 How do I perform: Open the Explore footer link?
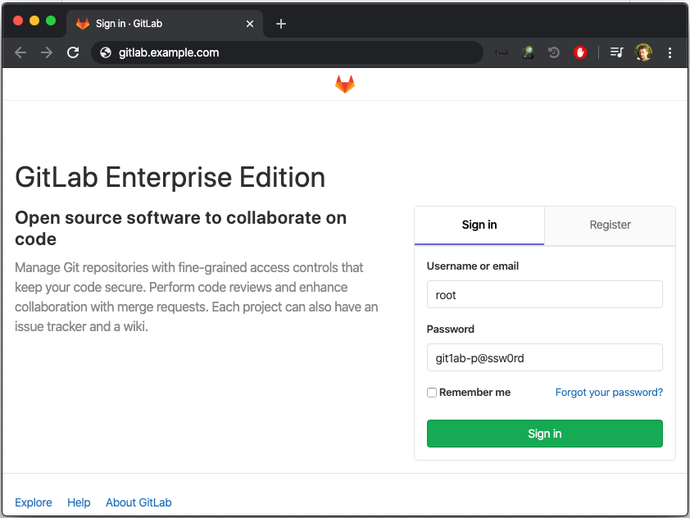(x=34, y=502)
